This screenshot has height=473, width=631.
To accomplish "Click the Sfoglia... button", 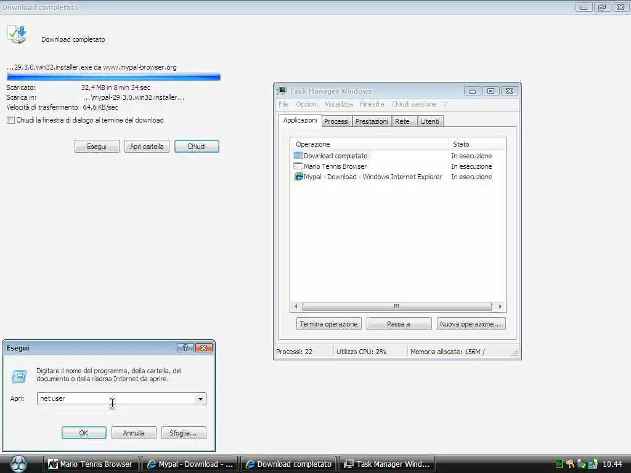I will 184,433.
